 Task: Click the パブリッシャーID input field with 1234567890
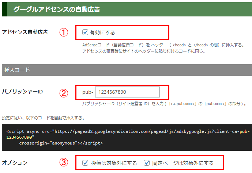(127, 92)
